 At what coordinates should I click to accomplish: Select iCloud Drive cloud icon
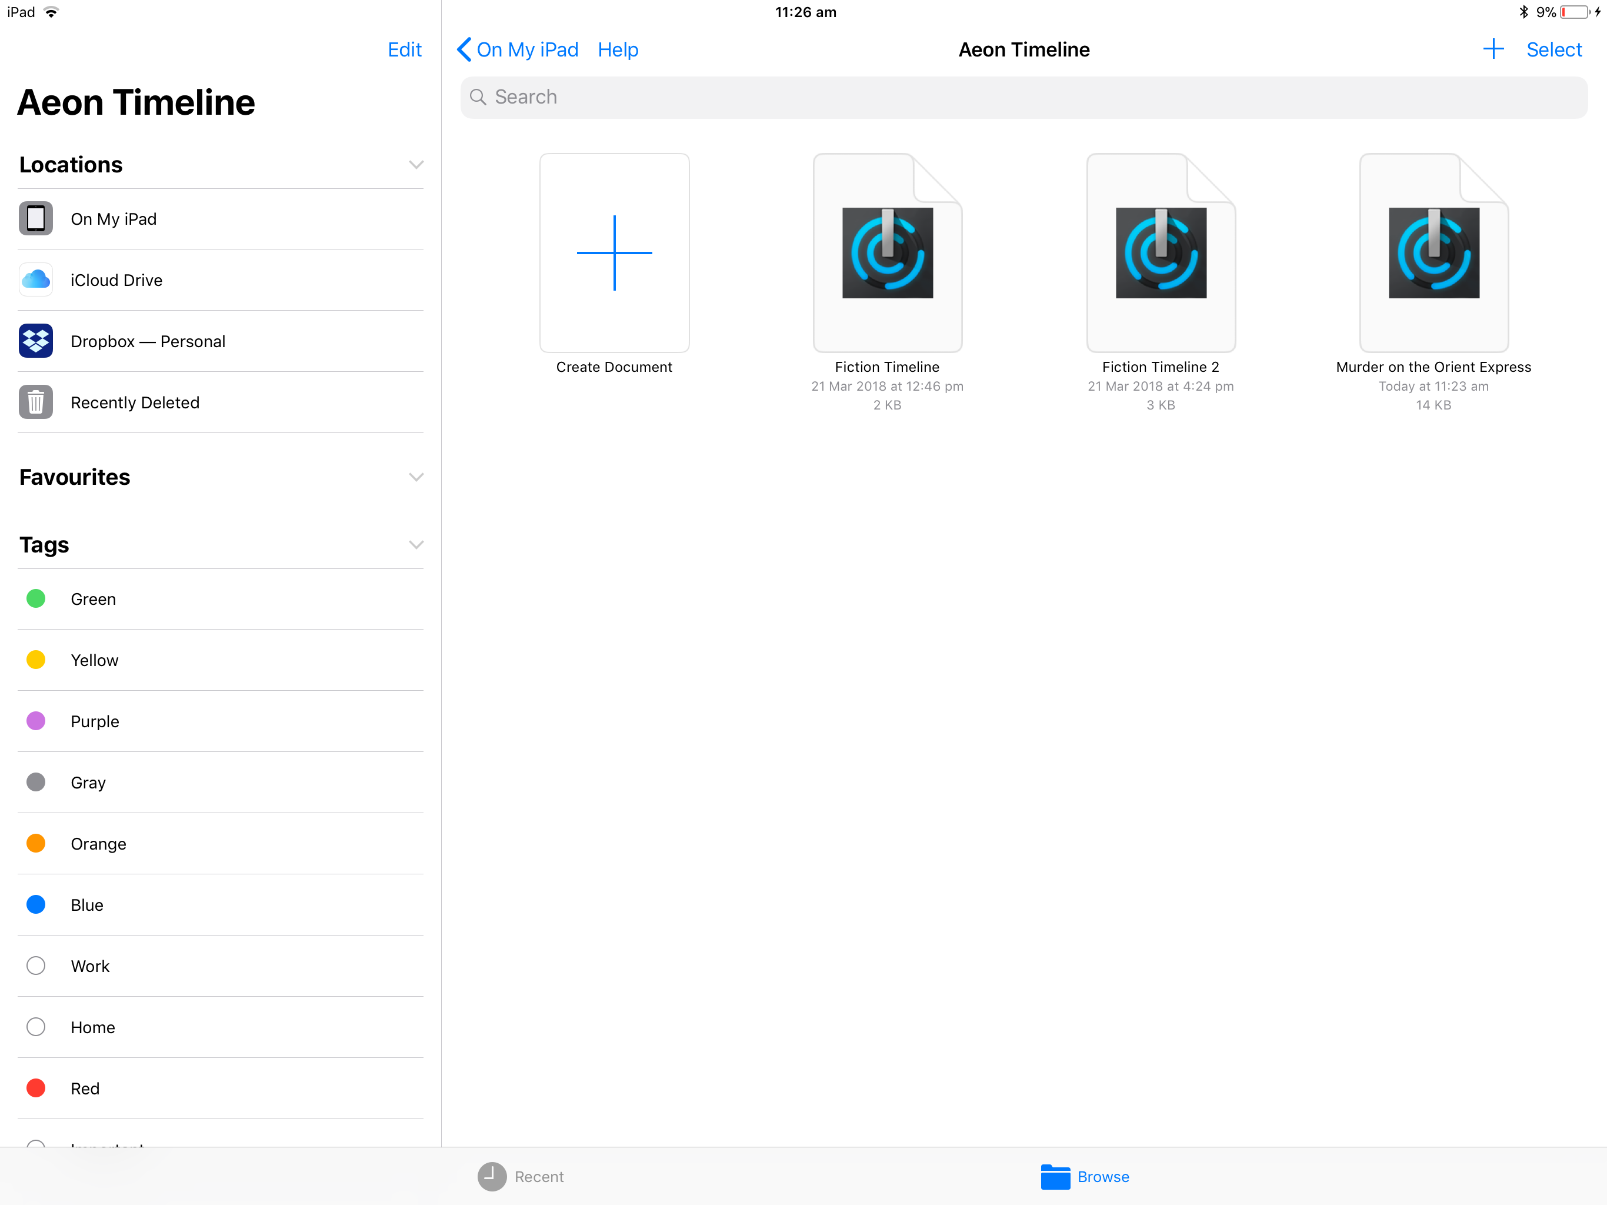pos(36,280)
